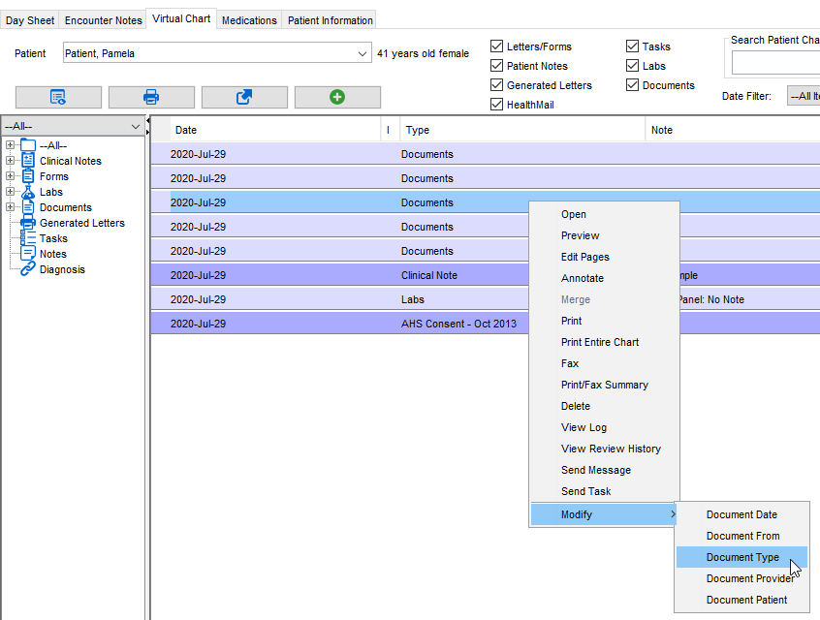The image size is (820, 620).
Task: Toggle the HealthMail checkbox
Action: point(497,105)
